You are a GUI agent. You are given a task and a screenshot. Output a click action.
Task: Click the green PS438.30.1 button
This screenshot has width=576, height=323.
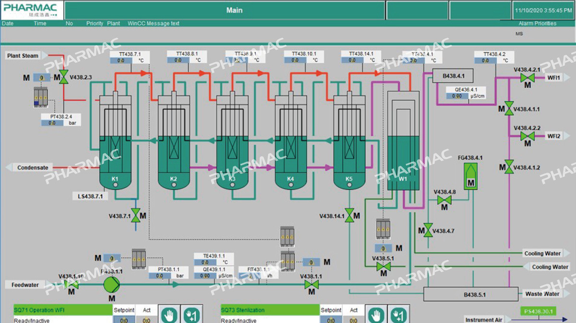click(538, 311)
